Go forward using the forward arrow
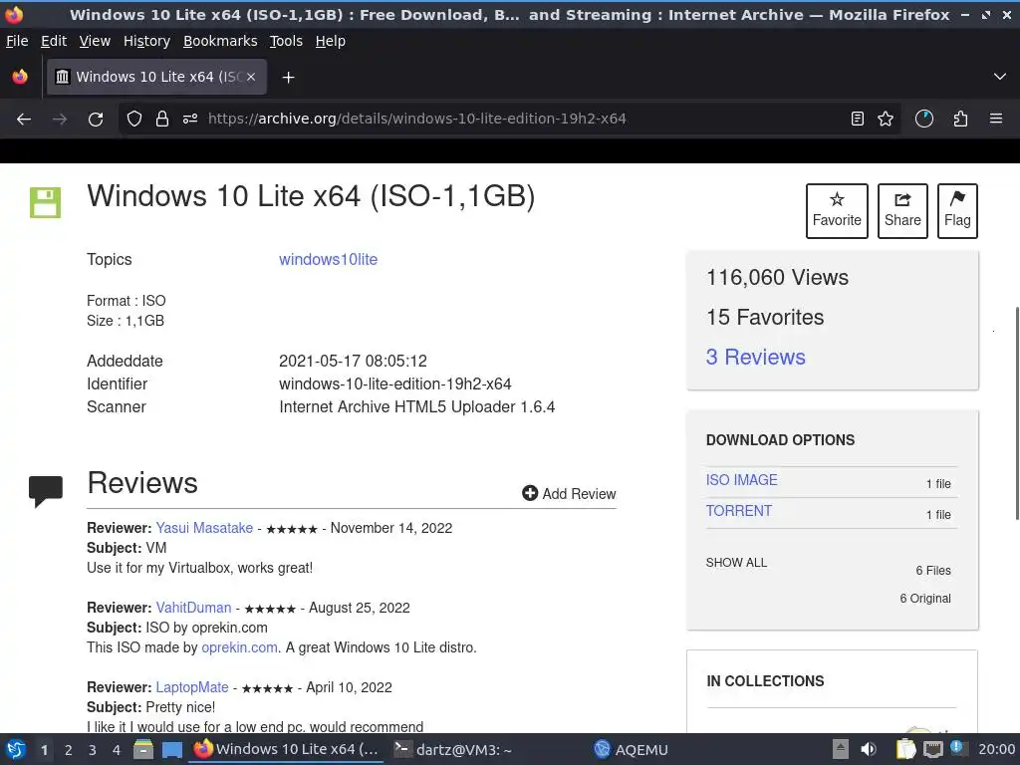This screenshot has width=1020, height=765. coord(60,120)
